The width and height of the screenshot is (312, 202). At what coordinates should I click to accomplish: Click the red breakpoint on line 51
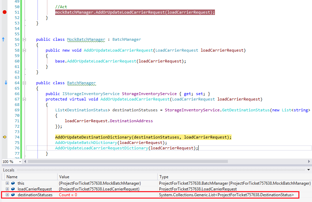click(4, 12)
